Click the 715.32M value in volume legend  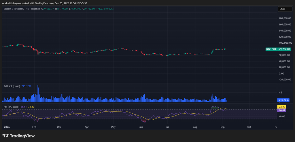coord(26,86)
